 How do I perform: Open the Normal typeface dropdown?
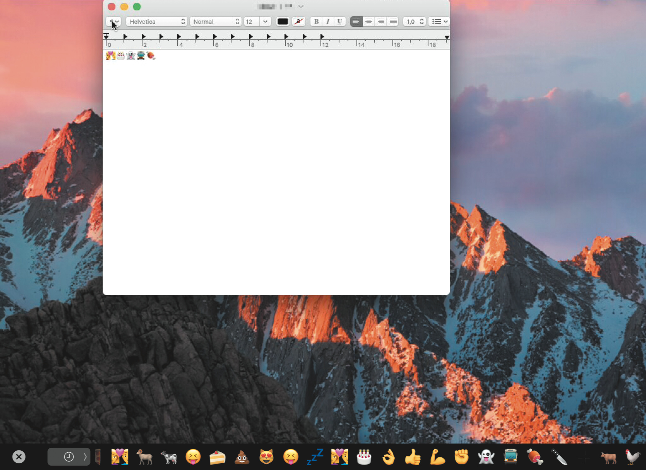pyautogui.click(x=216, y=21)
